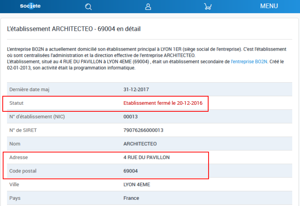
Task: Select the page heading "L'établissement ARCHITECTEO - 69004 en détail"
Action: (x=74, y=29)
